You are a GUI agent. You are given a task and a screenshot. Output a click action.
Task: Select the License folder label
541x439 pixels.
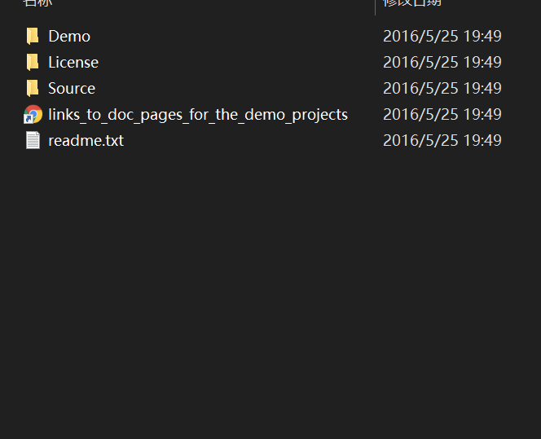point(73,62)
